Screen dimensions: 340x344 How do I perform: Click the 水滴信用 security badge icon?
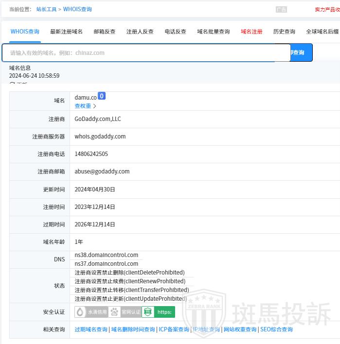pyautogui.click(x=91, y=312)
